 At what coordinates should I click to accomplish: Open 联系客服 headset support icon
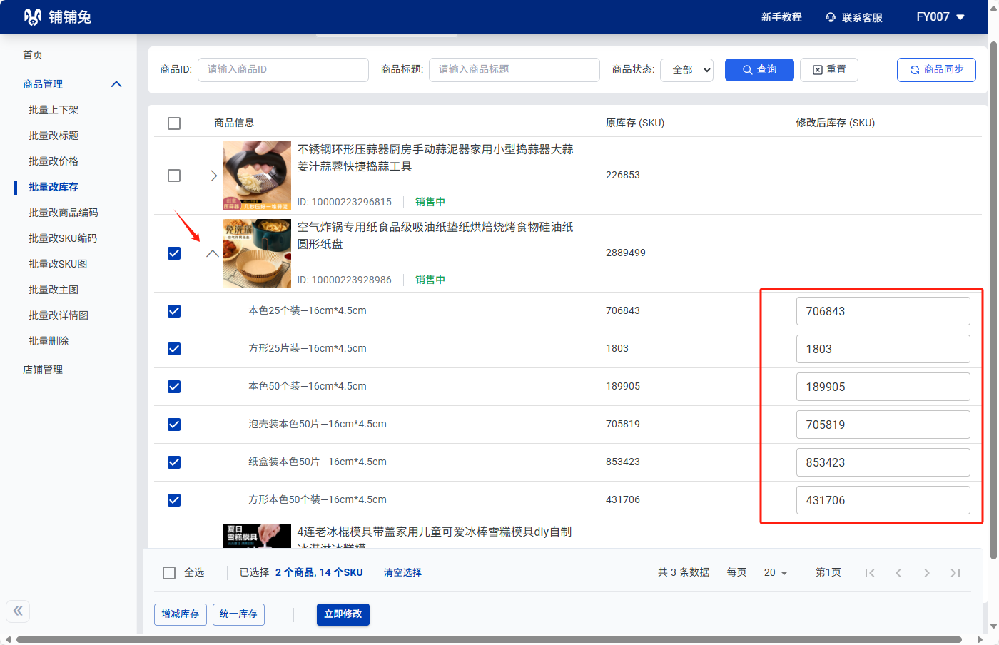(x=831, y=17)
